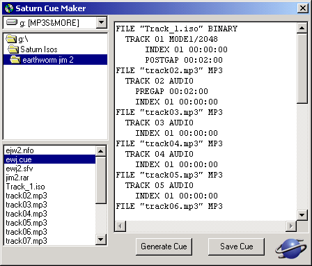Click the line FILE "track05.mp3" MP3
Screen dimensions: 312x266
click(x=169, y=175)
